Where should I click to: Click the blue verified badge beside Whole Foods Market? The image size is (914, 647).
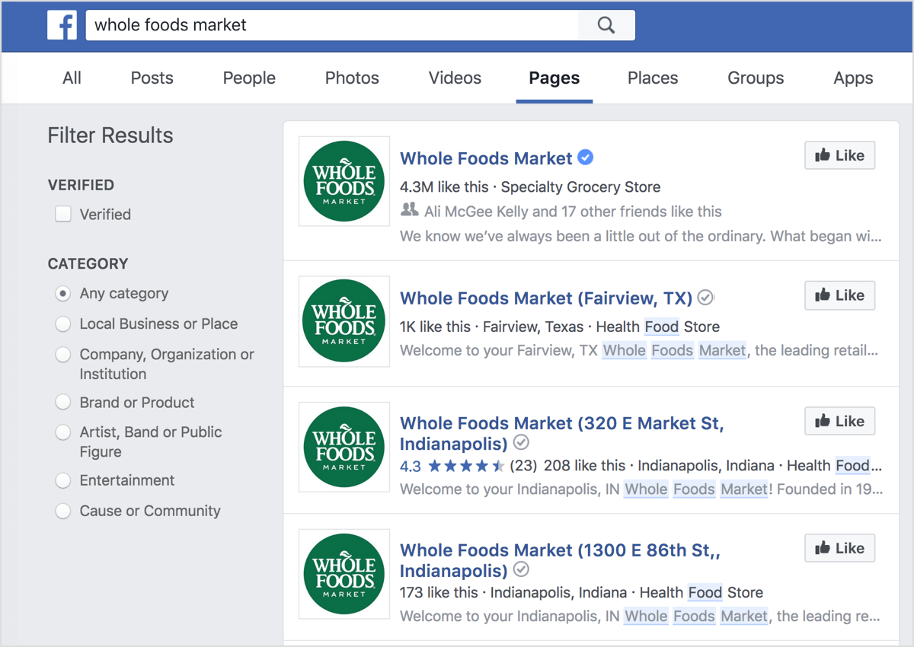586,158
